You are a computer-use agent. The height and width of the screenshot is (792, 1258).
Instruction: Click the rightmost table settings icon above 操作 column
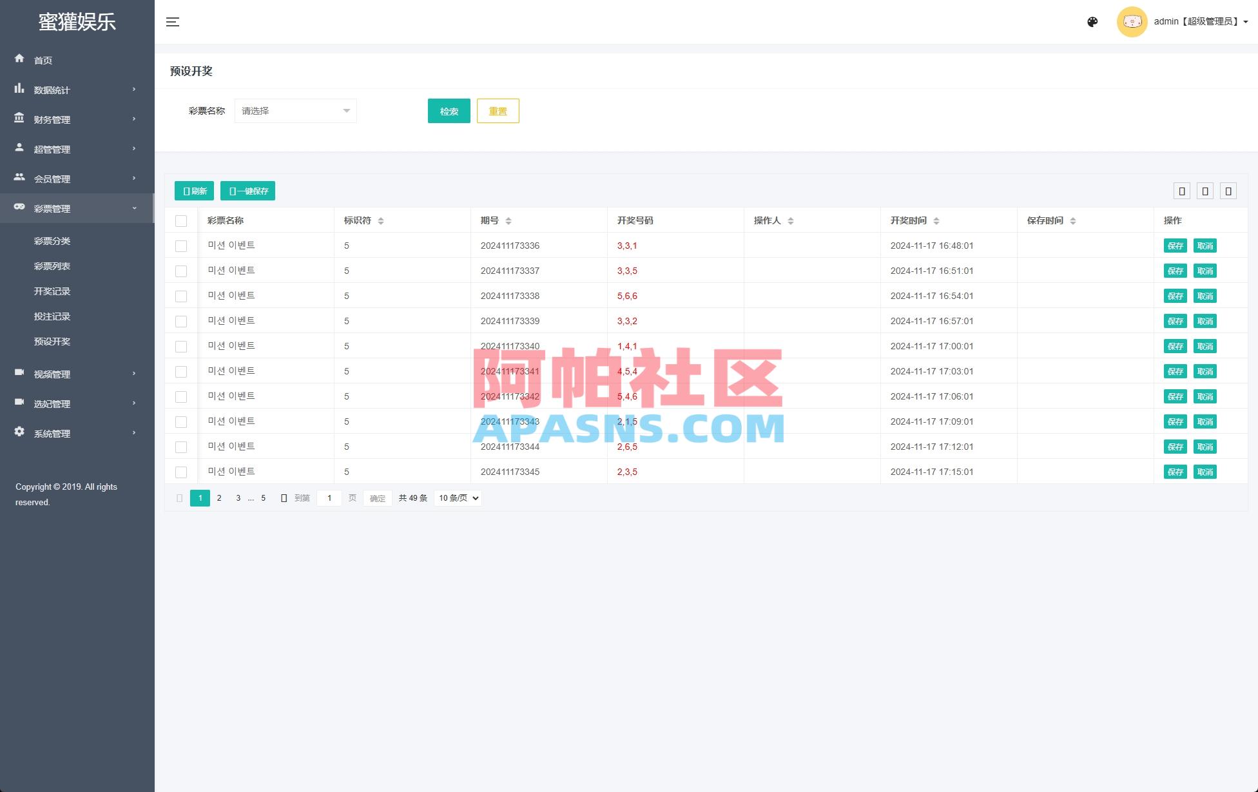pyautogui.click(x=1228, y=191)
